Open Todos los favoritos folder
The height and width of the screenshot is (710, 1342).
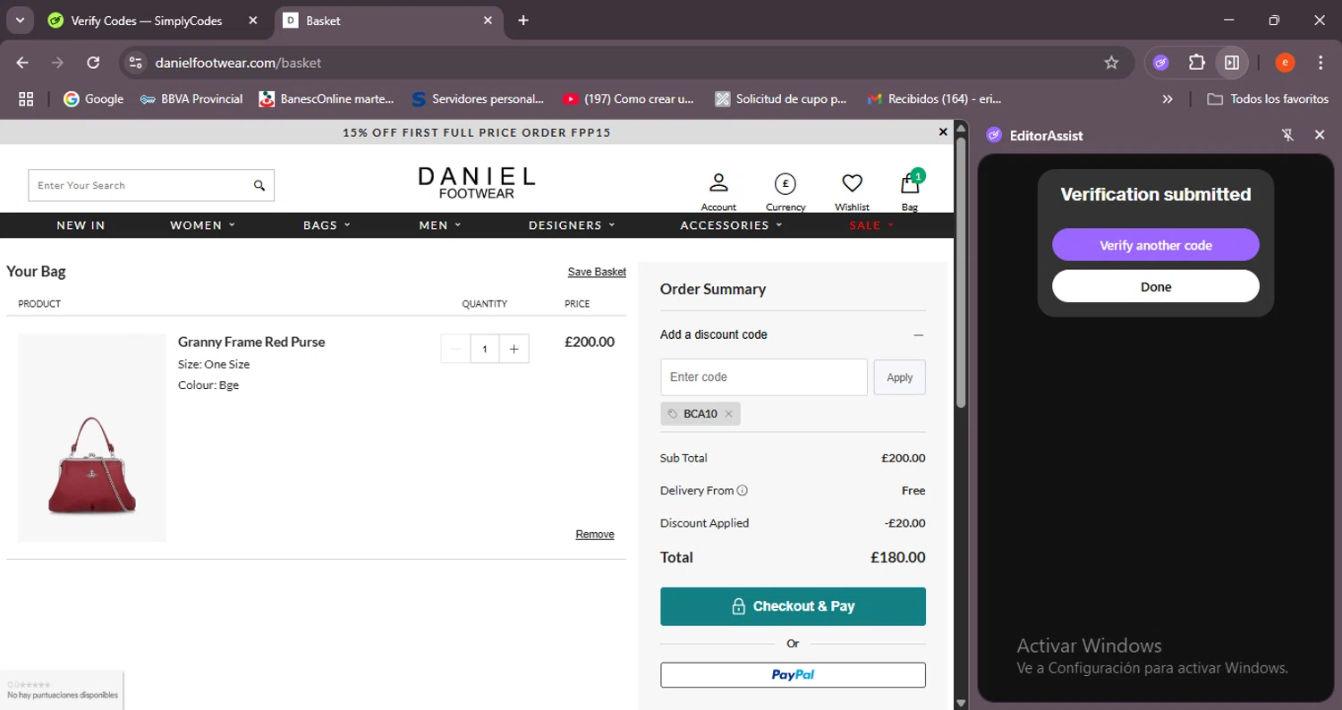[1268, 99]
